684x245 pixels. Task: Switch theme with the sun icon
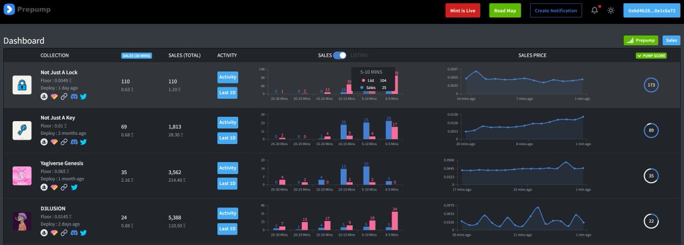(x=611, y=10)
